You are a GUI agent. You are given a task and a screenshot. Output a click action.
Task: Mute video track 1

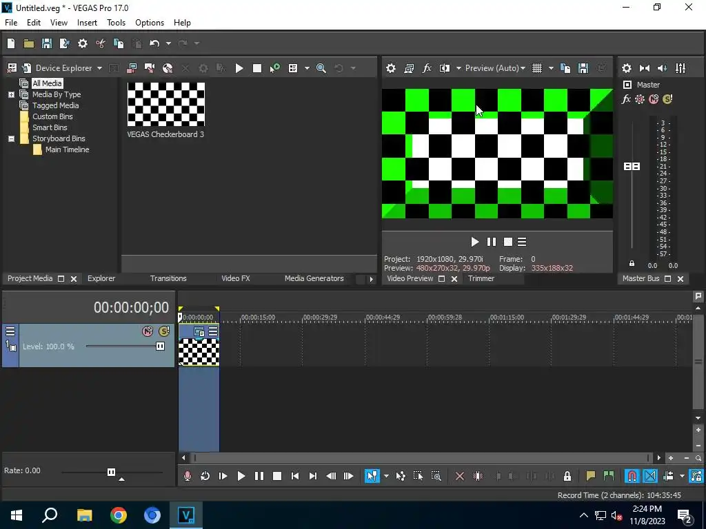[148, 331]
